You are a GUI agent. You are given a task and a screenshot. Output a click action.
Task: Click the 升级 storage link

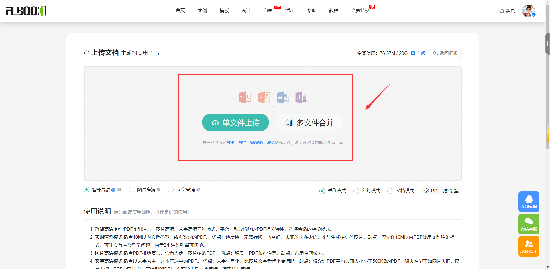click(421, 53)
